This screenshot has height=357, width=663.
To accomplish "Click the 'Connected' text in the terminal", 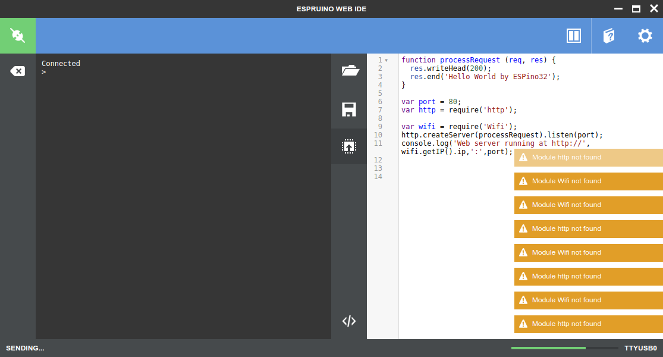I will point(61,64).
